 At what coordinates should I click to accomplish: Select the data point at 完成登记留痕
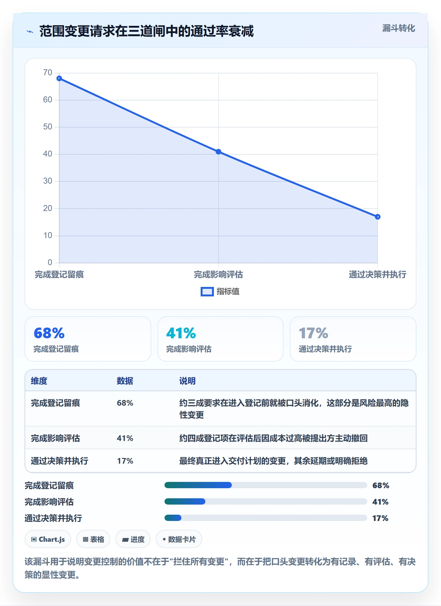point(59,78)
